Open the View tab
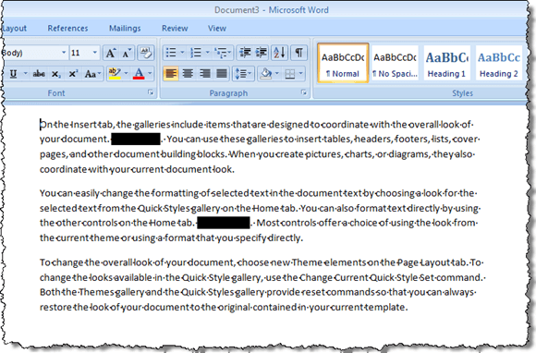The image size is (536, 353). [x=217, y=29]
